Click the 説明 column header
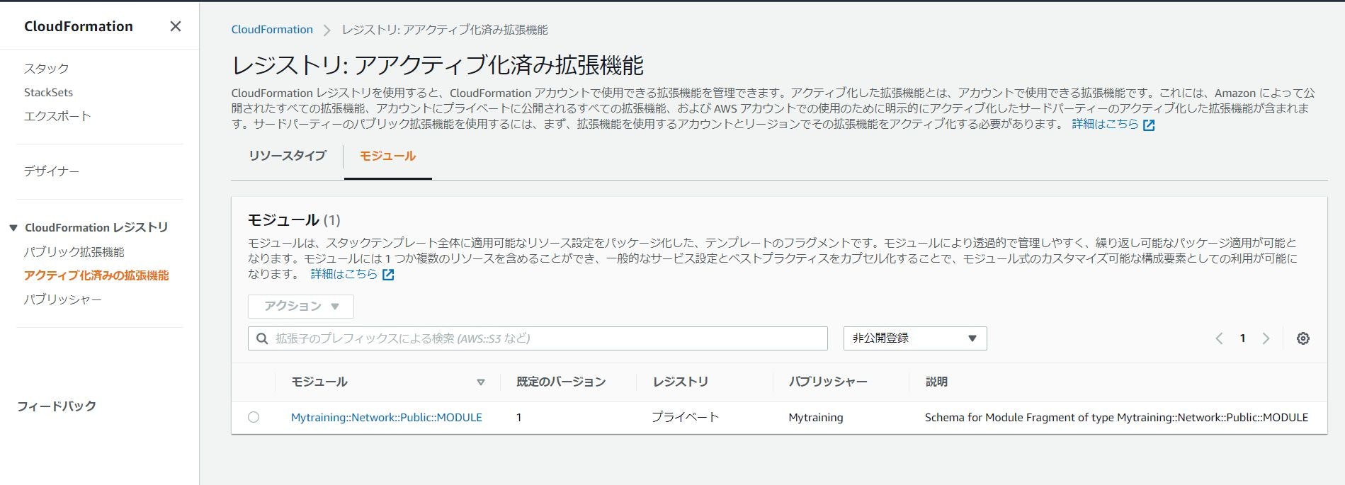 point(936,382)
